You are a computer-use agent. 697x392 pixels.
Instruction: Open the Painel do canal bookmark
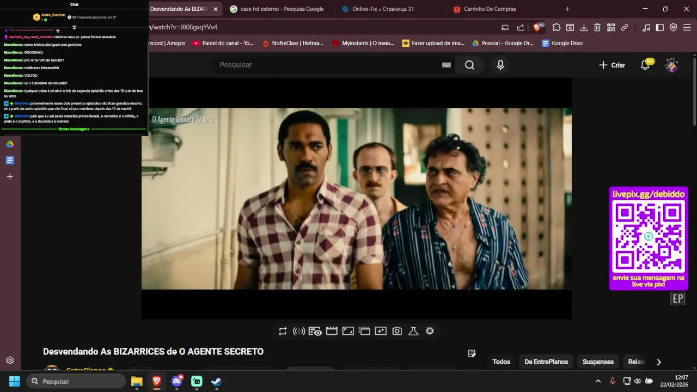pos(223,43)
